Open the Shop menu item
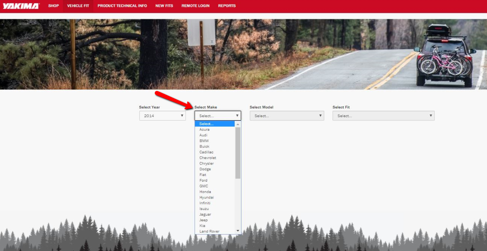Screen dimensions: 487x251 (53, 6)
